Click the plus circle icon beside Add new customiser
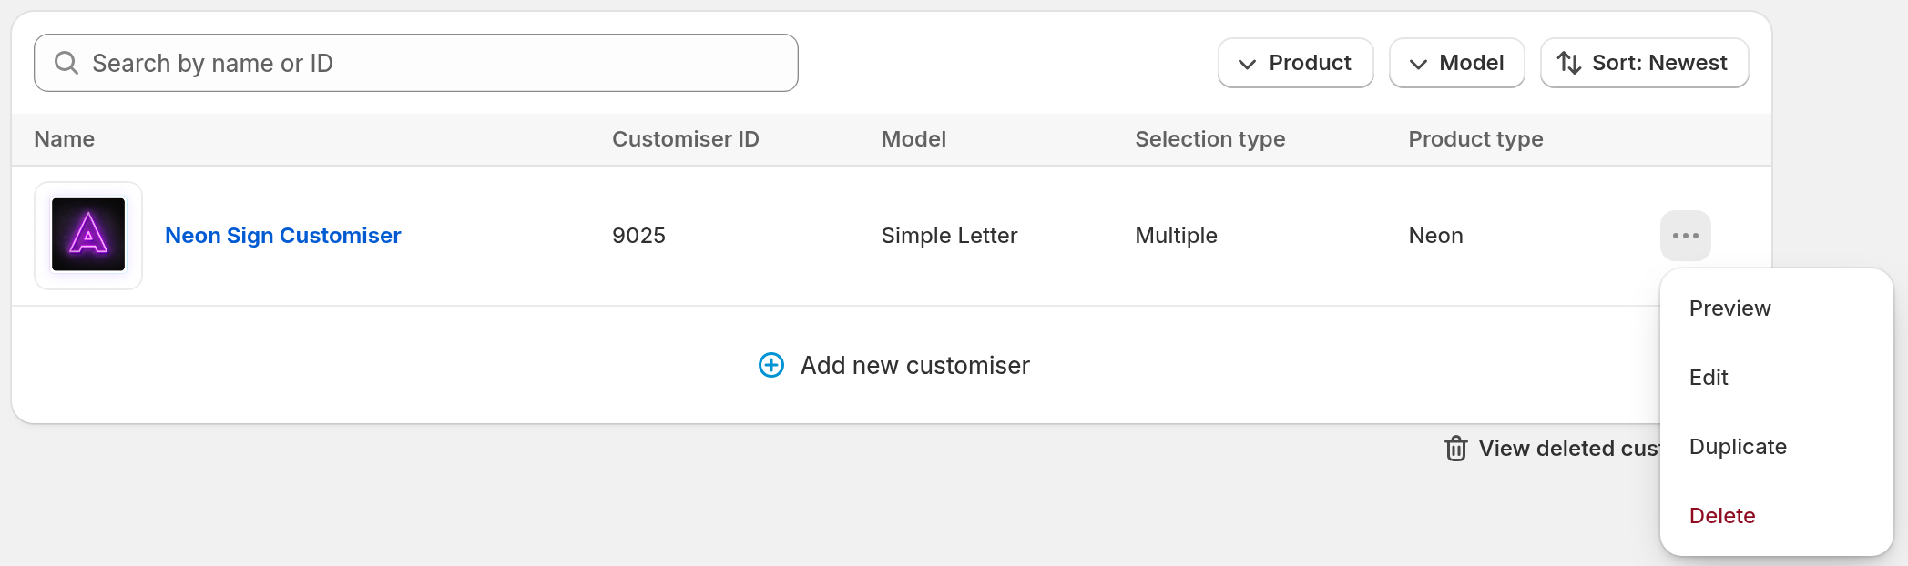The image size is (1908, 566). point(771,365)
